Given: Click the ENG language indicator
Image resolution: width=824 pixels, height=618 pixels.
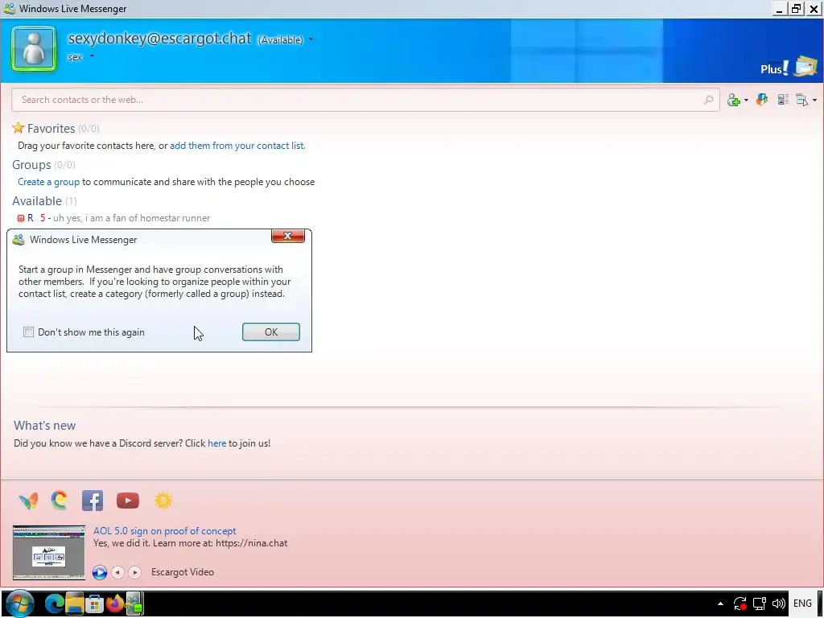Looking at the screenshot, I should point(802,604).
